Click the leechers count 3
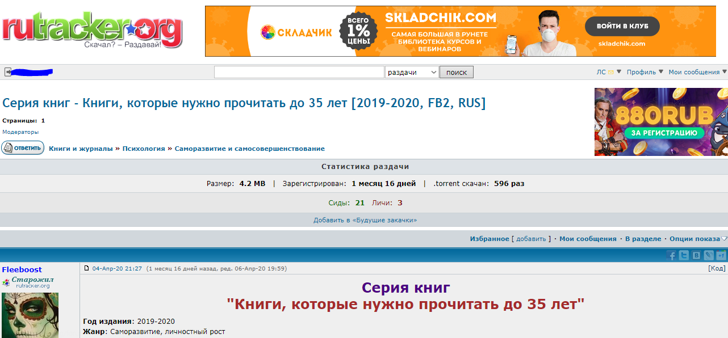This screenshot has width=728, height=338. 400,203
